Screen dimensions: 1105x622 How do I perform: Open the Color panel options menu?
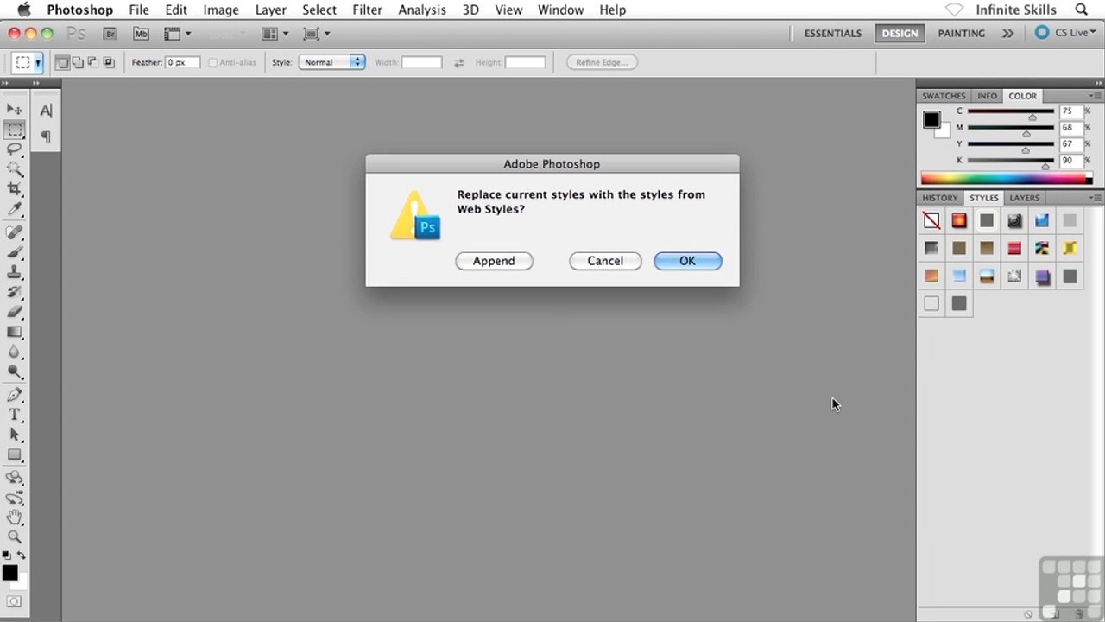(1095, 96)
